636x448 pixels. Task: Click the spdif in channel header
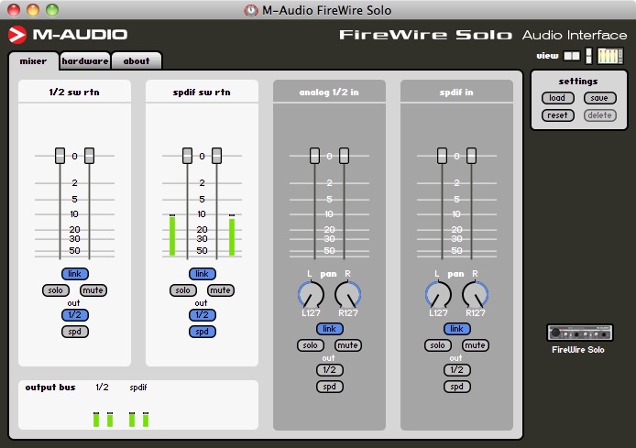(456, 92)
